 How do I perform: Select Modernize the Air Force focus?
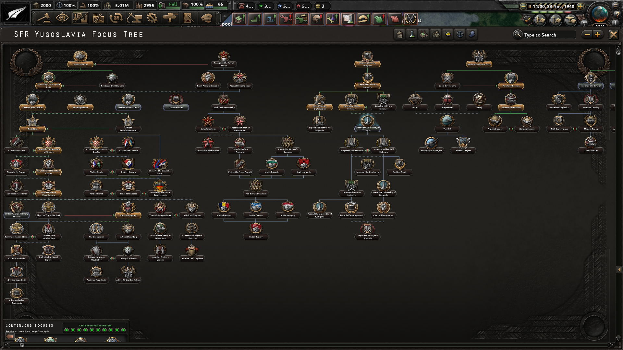tap(479, 59)
